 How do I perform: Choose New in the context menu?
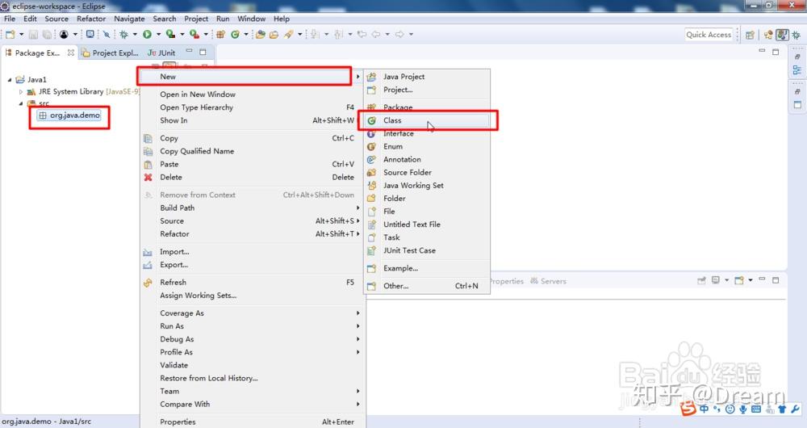[252, 77]
